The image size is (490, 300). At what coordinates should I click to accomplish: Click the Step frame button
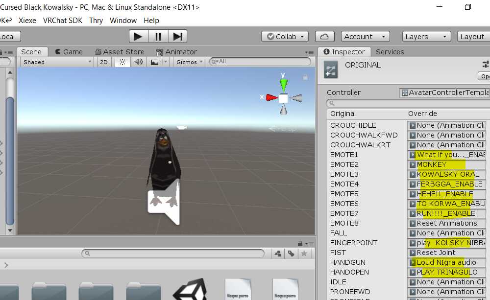tap(177, 37)
